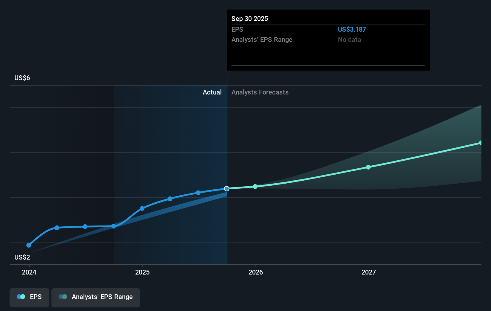Click the US$3.187 EPS value link
The height and width of the screenshot is (311, 491).
point(352,29)
